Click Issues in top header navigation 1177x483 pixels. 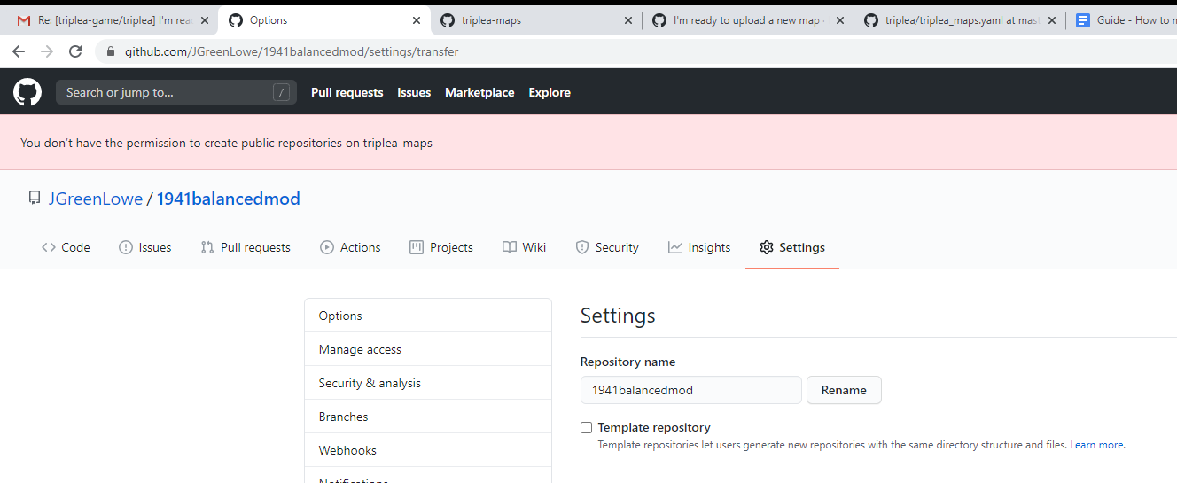pos(414,92)
